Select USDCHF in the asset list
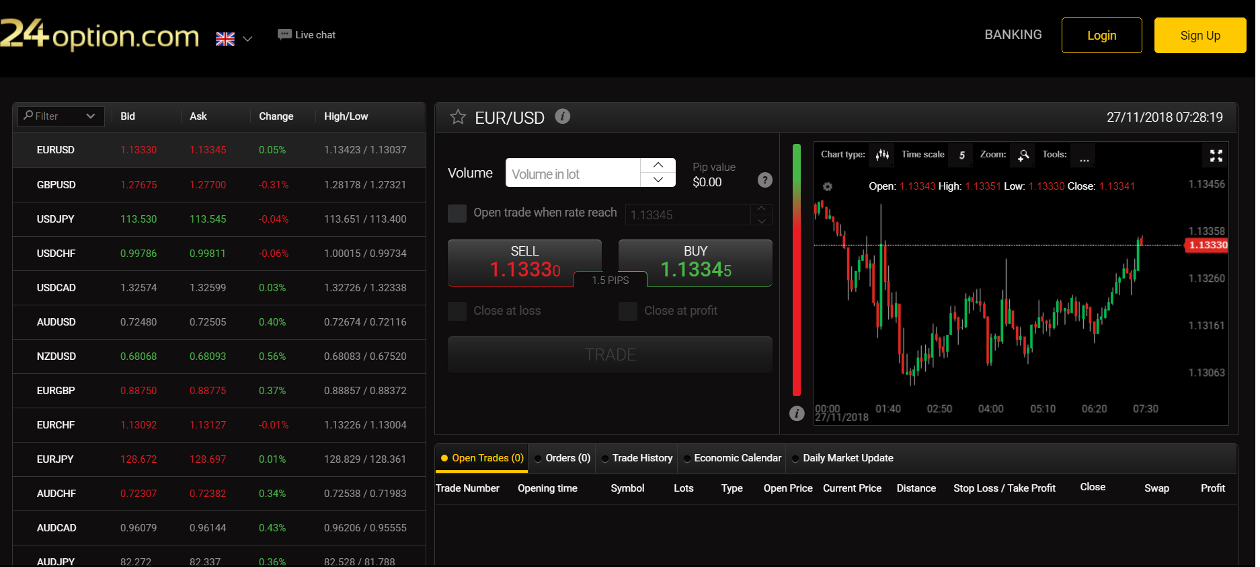1260x567 pixels. tap(219, 254)
